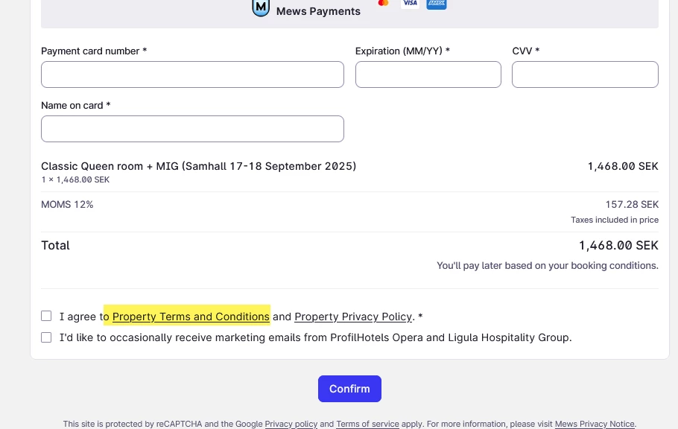Click the Name on card label
Screen dimensions: 678x429
(x=76, y=106)
